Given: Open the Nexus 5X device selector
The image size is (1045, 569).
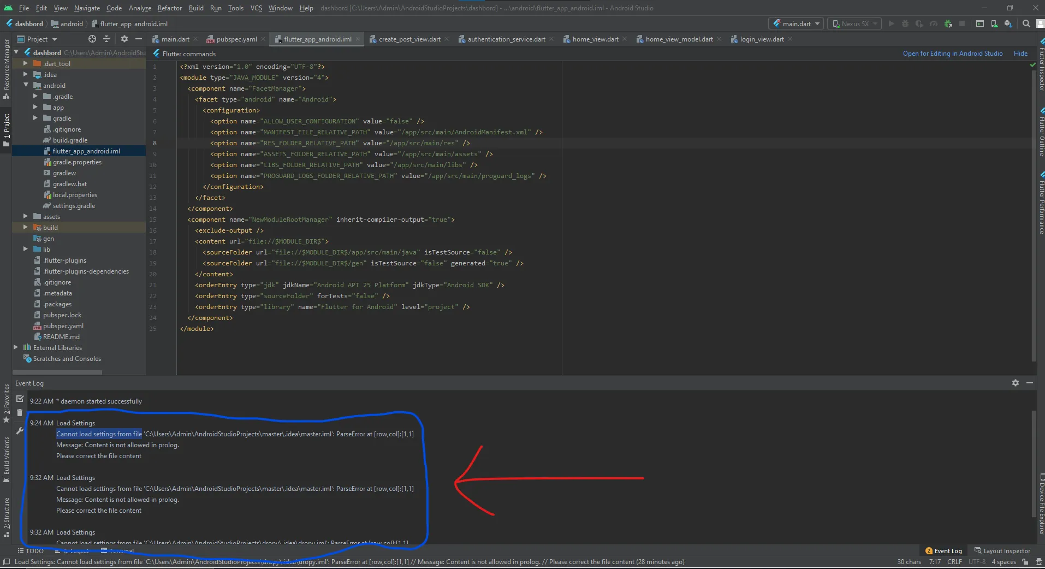Looking at the screenshot, I should (x=856, y=24).
